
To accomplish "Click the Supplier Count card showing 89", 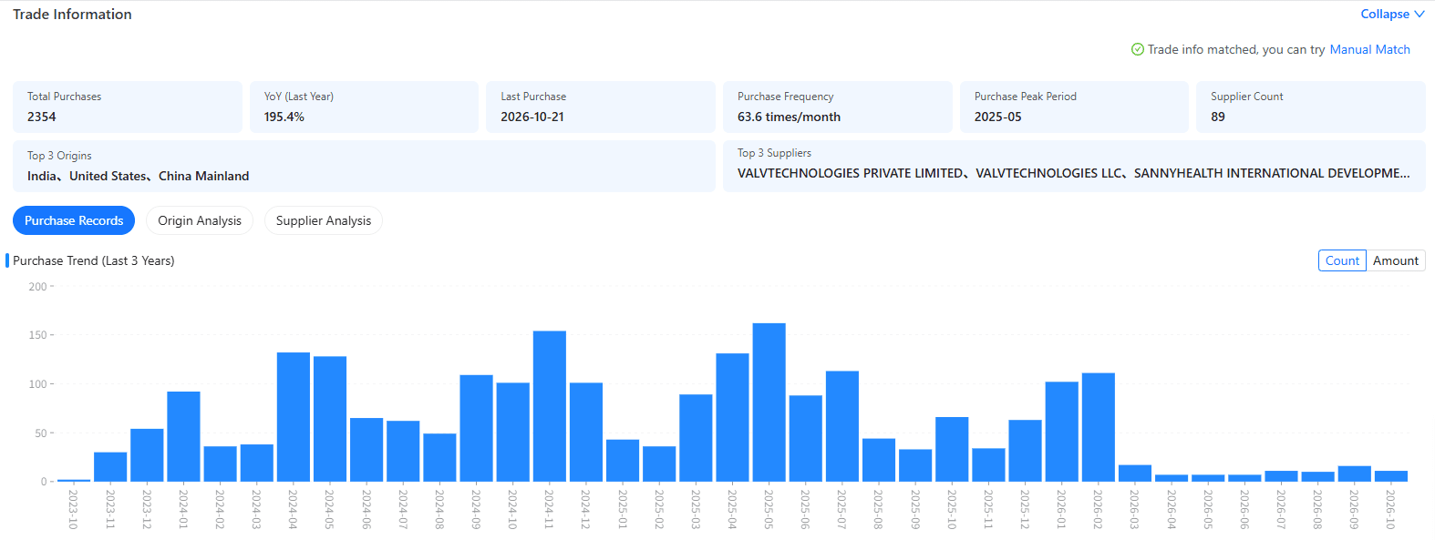I will 1311,107.
